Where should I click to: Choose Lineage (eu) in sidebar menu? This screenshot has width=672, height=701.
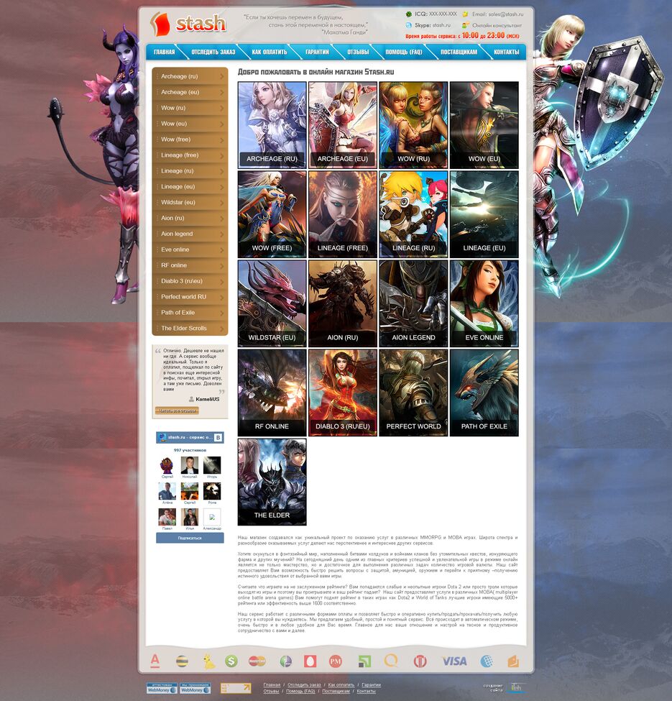click(190, 186)
